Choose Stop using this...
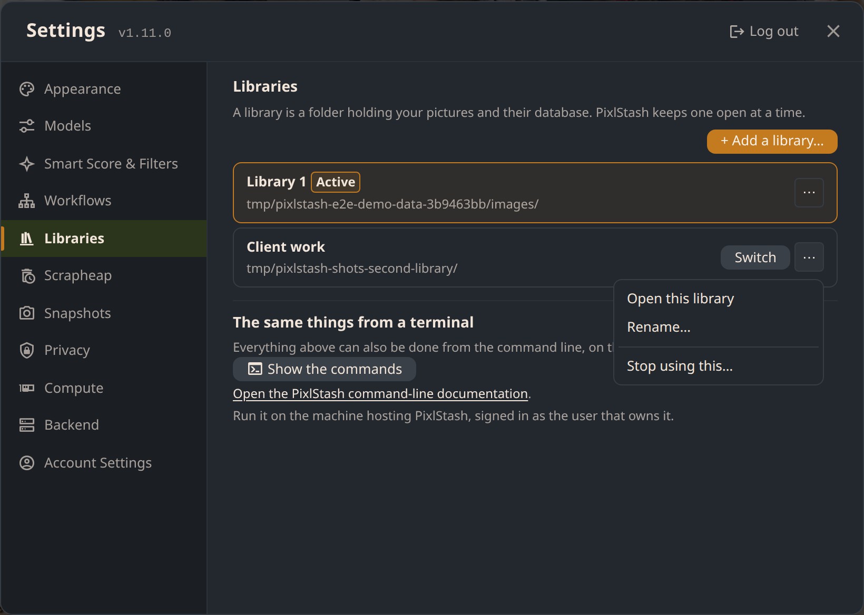This screenshot has width=864, height=615. (x=719, y=366)
